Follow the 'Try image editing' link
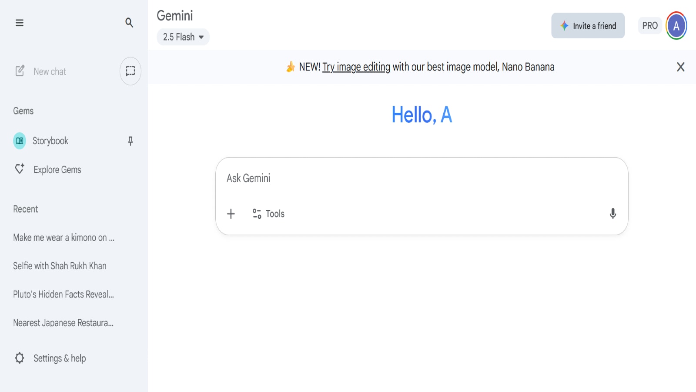This screenshot has width=696, height=392. point(356,67)
